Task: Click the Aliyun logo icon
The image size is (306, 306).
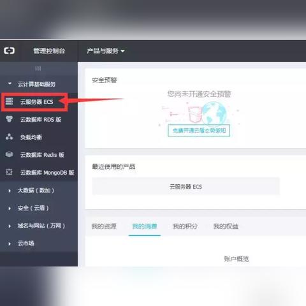Action: click(x=10, y=50)
